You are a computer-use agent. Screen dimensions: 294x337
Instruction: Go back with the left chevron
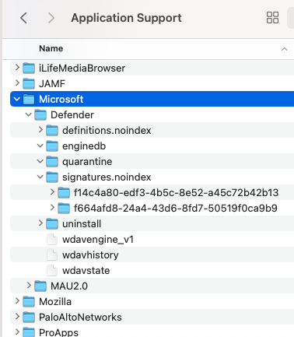click(23, 18)
